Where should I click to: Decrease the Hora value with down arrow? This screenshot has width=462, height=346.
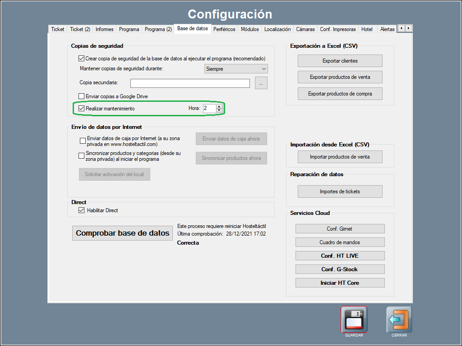click(219, 110)
